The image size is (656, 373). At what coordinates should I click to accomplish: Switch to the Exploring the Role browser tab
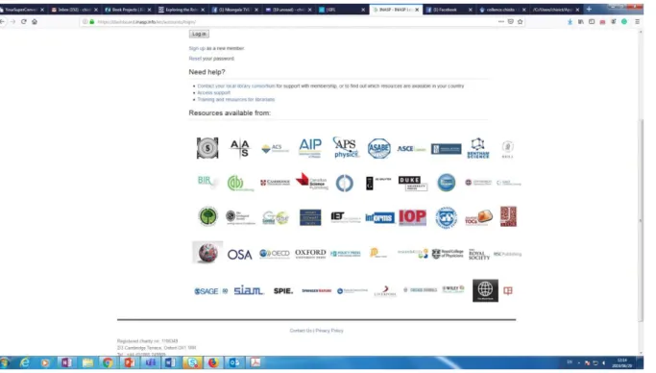[x=182, y=10]
